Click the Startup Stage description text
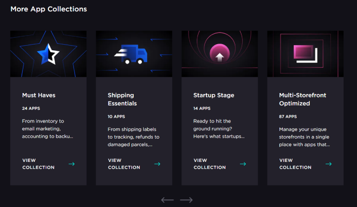 pyautogui.click(x=219, y=129)
